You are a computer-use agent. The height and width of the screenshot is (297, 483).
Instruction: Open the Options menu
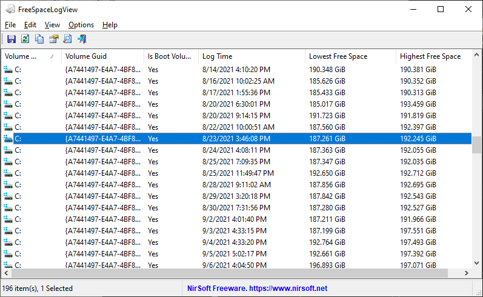(x=81, y=25)
